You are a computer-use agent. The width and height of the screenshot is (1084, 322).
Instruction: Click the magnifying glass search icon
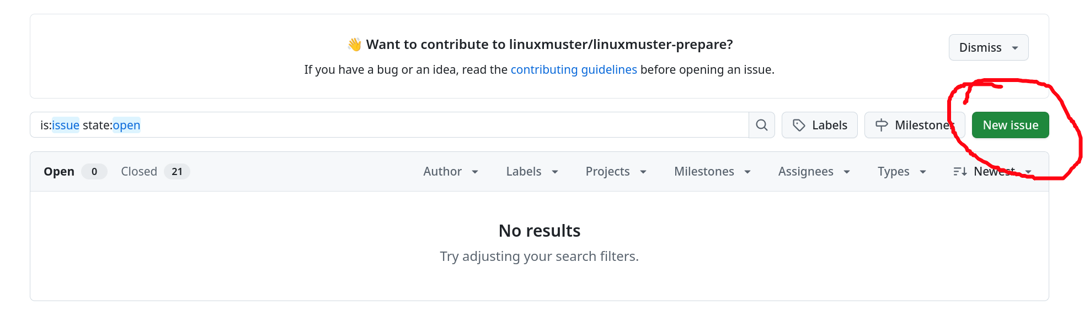tap(761, 125)
